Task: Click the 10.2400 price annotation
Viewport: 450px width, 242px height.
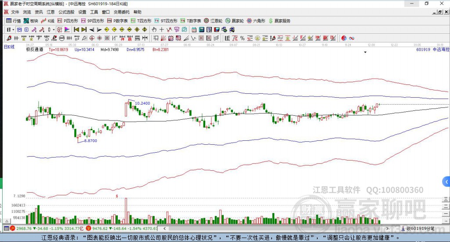Action: [142, 103]
